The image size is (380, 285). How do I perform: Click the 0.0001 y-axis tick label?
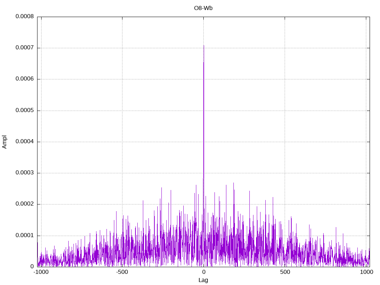click(x=24, y=236)
